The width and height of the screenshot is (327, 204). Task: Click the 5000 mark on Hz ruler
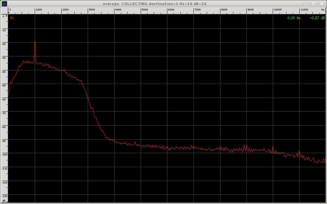tap(145, 10)
